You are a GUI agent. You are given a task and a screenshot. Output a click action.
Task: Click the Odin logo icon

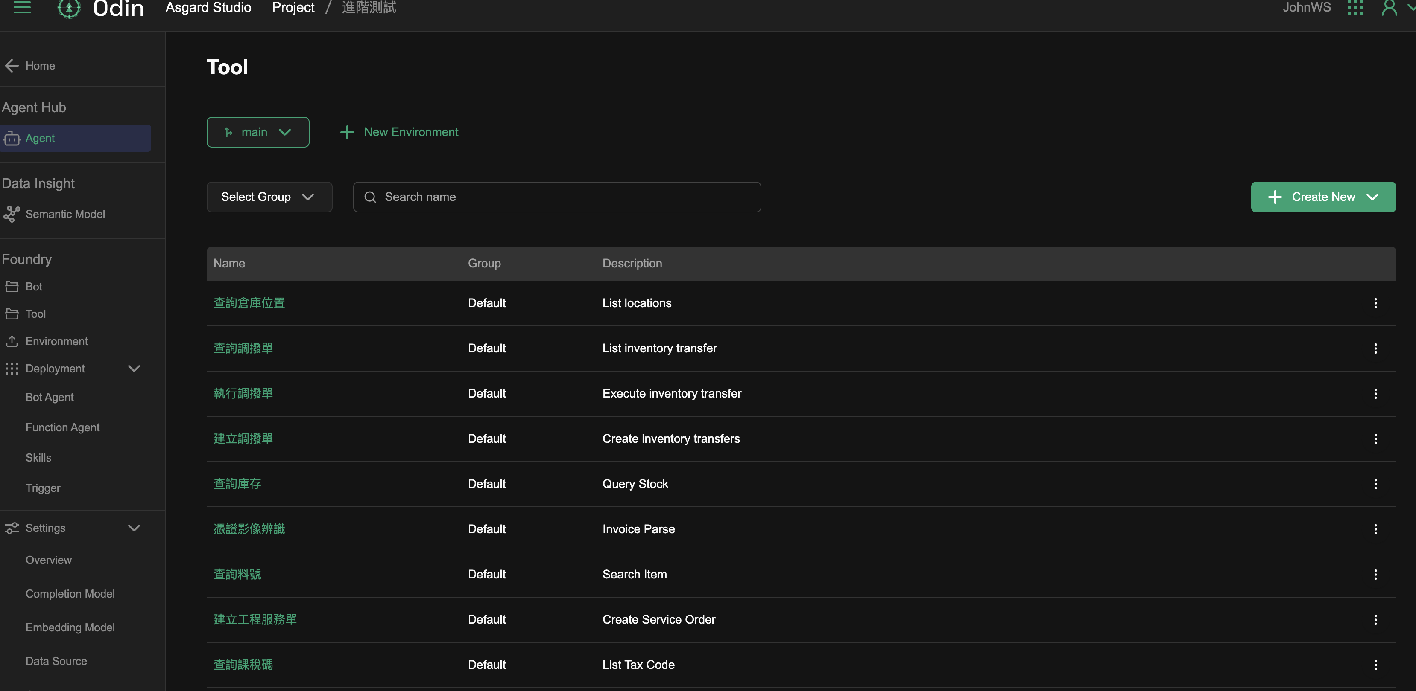(x=69, y=8)
